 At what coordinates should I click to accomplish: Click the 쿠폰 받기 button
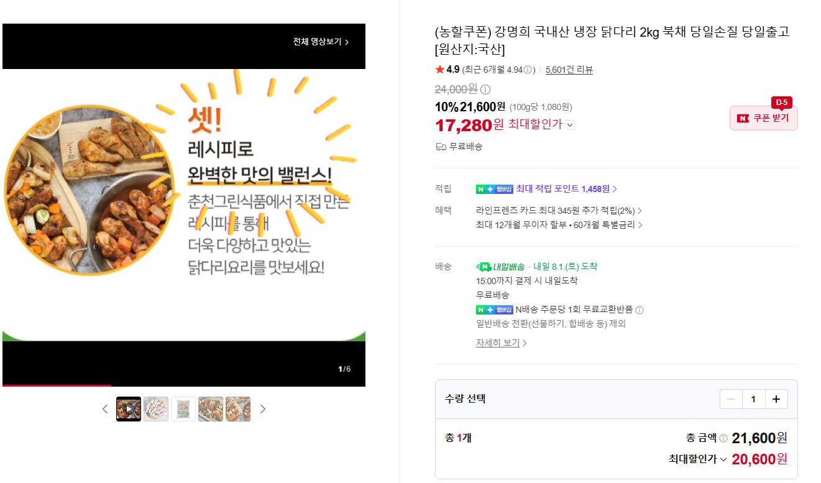coord(764,118)
